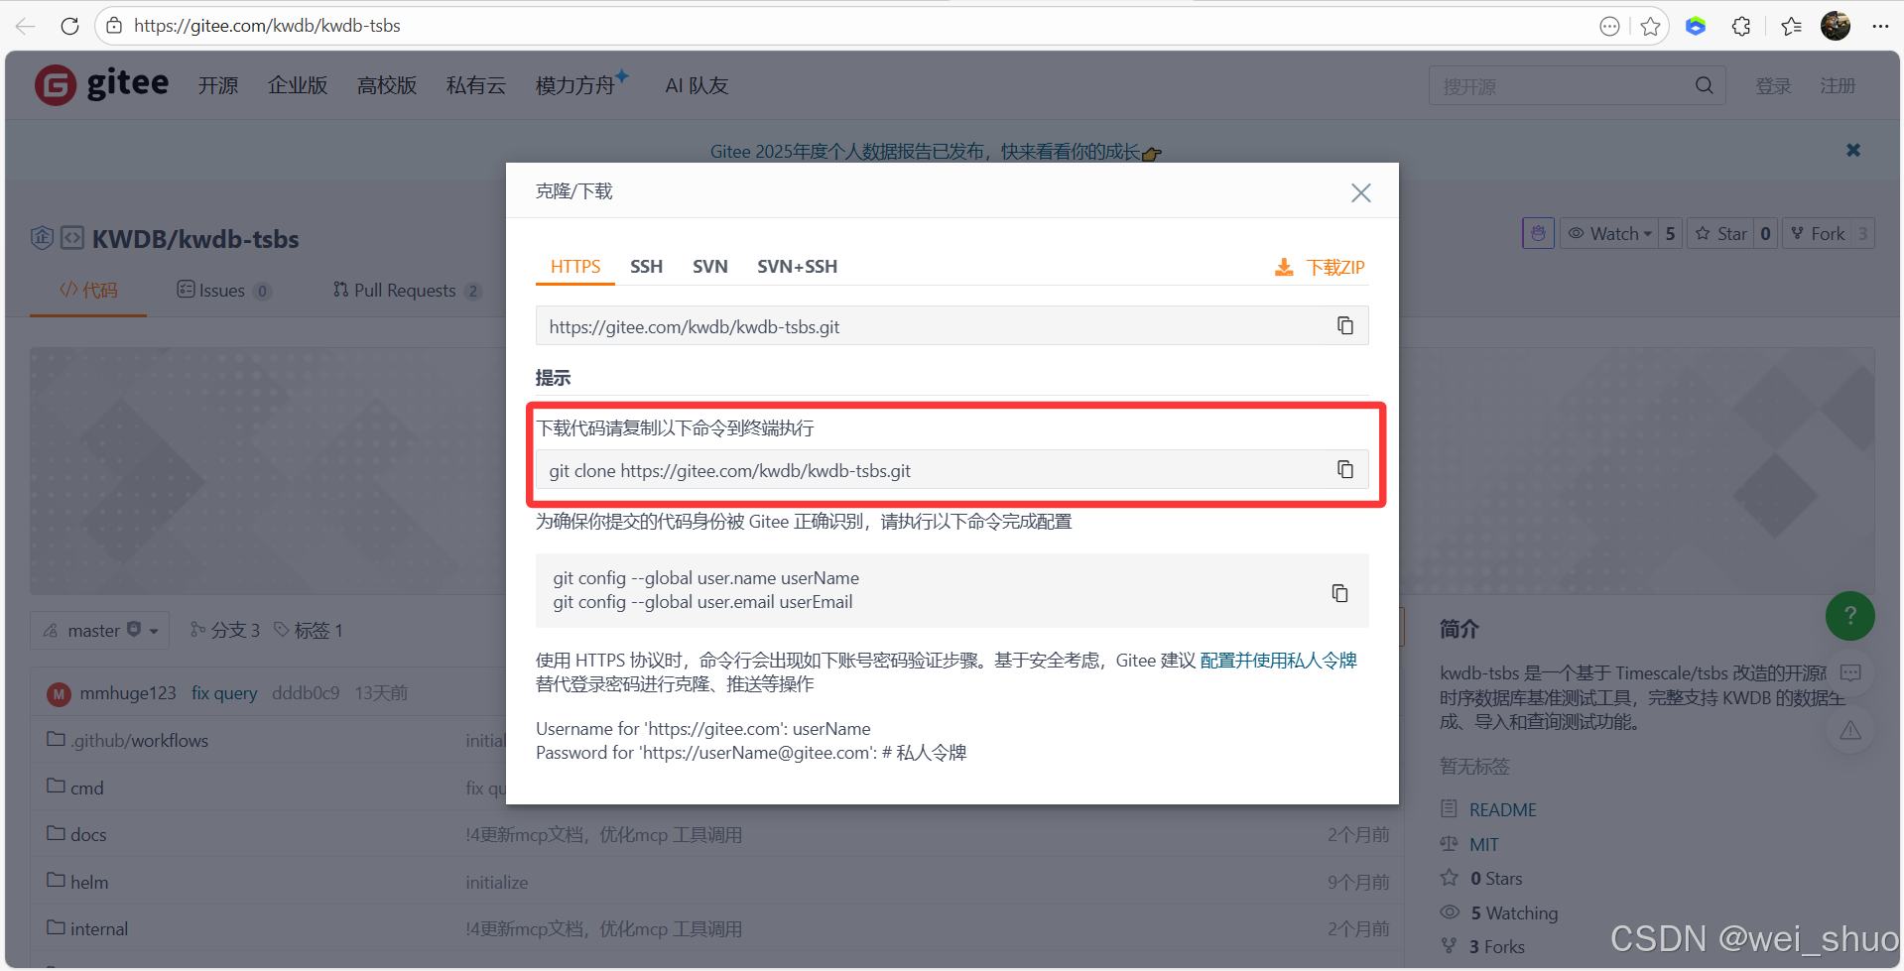
Task: Switch to the SVN tab
Action: click(710, 267)
